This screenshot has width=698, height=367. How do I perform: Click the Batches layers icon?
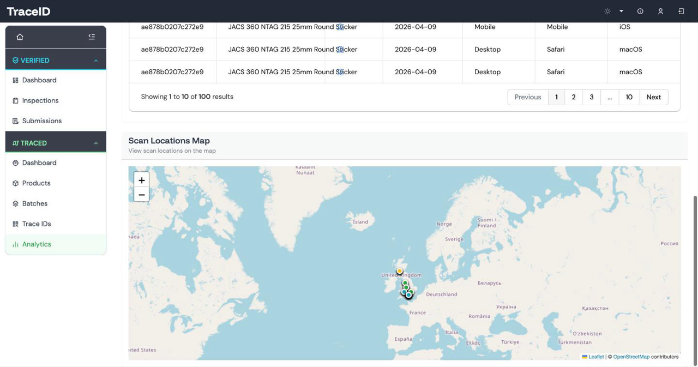pyautogui.click(x=16, y=204)
